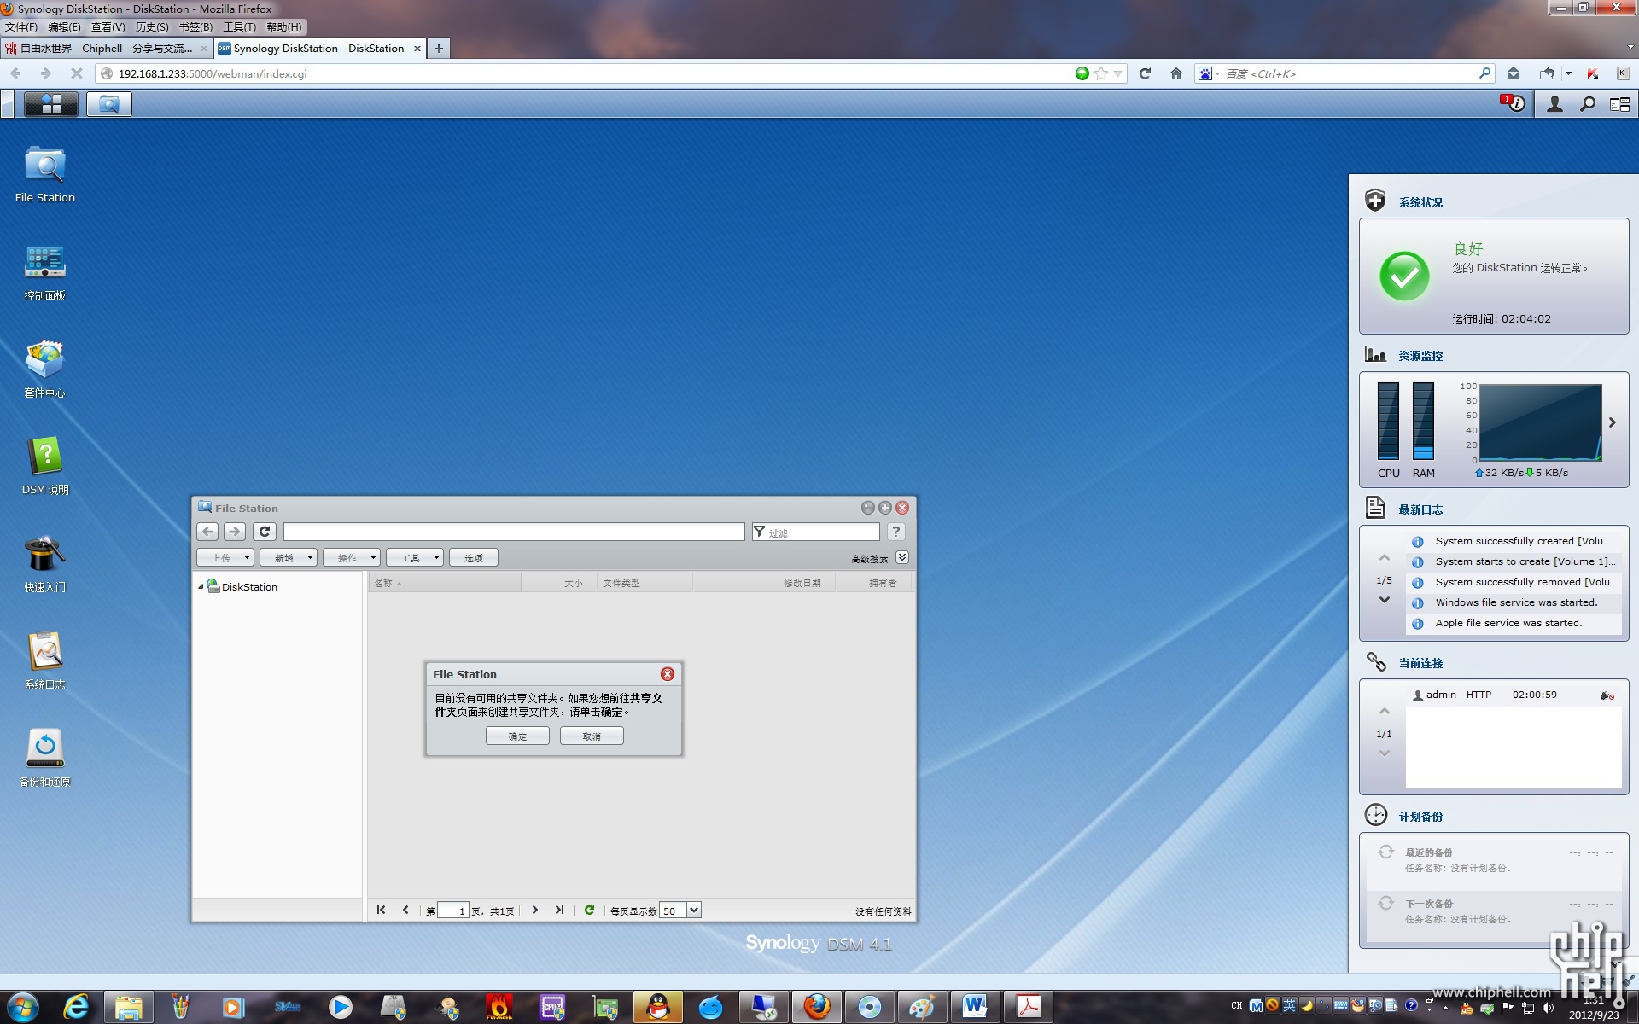
Task: Open 工具 tools dropdown
Action: (415, 558)
